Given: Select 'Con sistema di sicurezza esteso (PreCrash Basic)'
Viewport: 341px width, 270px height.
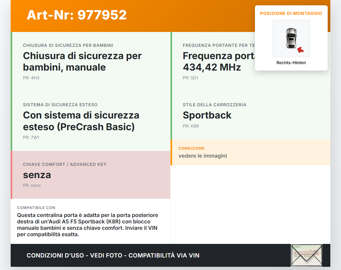Looking at the screenshot, I should 81,121.
